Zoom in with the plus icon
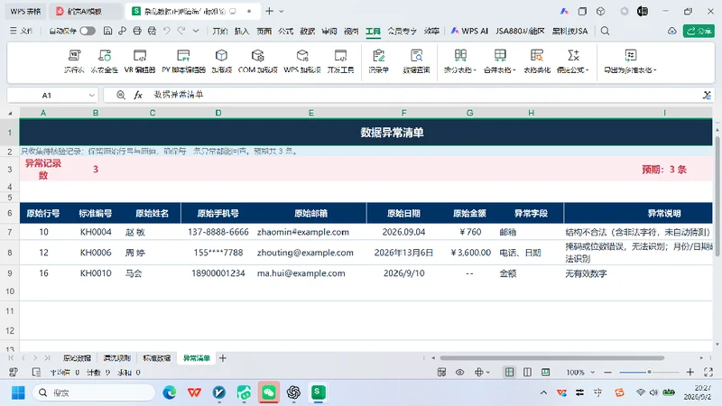The height and width of the screenshot is (406, 722). 690,372
